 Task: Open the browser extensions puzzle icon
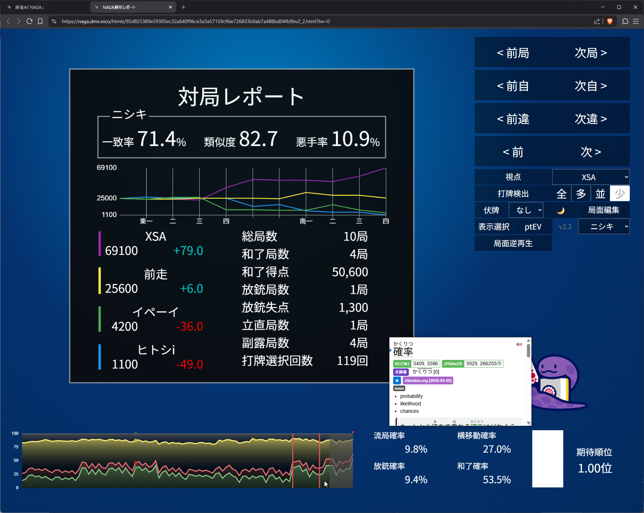coord(625,21)
